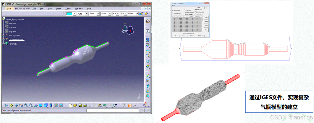Select the xy plane in the tree
The height and width of the screenshot is (123, 314).
(13, 23)
